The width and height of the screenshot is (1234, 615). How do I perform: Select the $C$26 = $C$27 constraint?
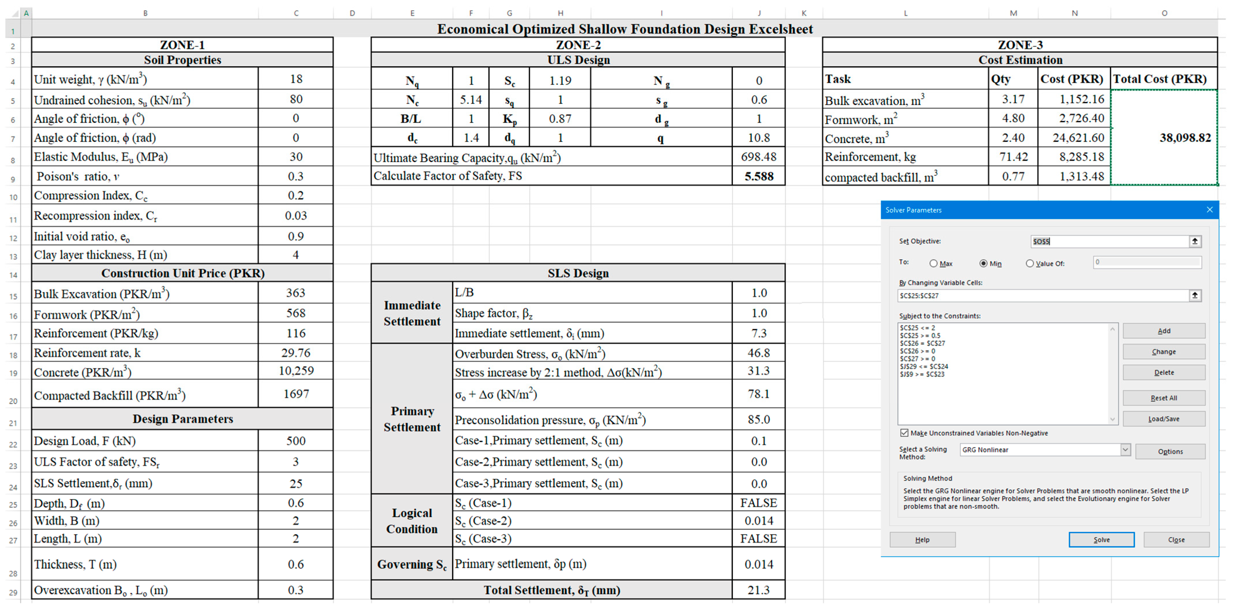click(x=922, y=344)
